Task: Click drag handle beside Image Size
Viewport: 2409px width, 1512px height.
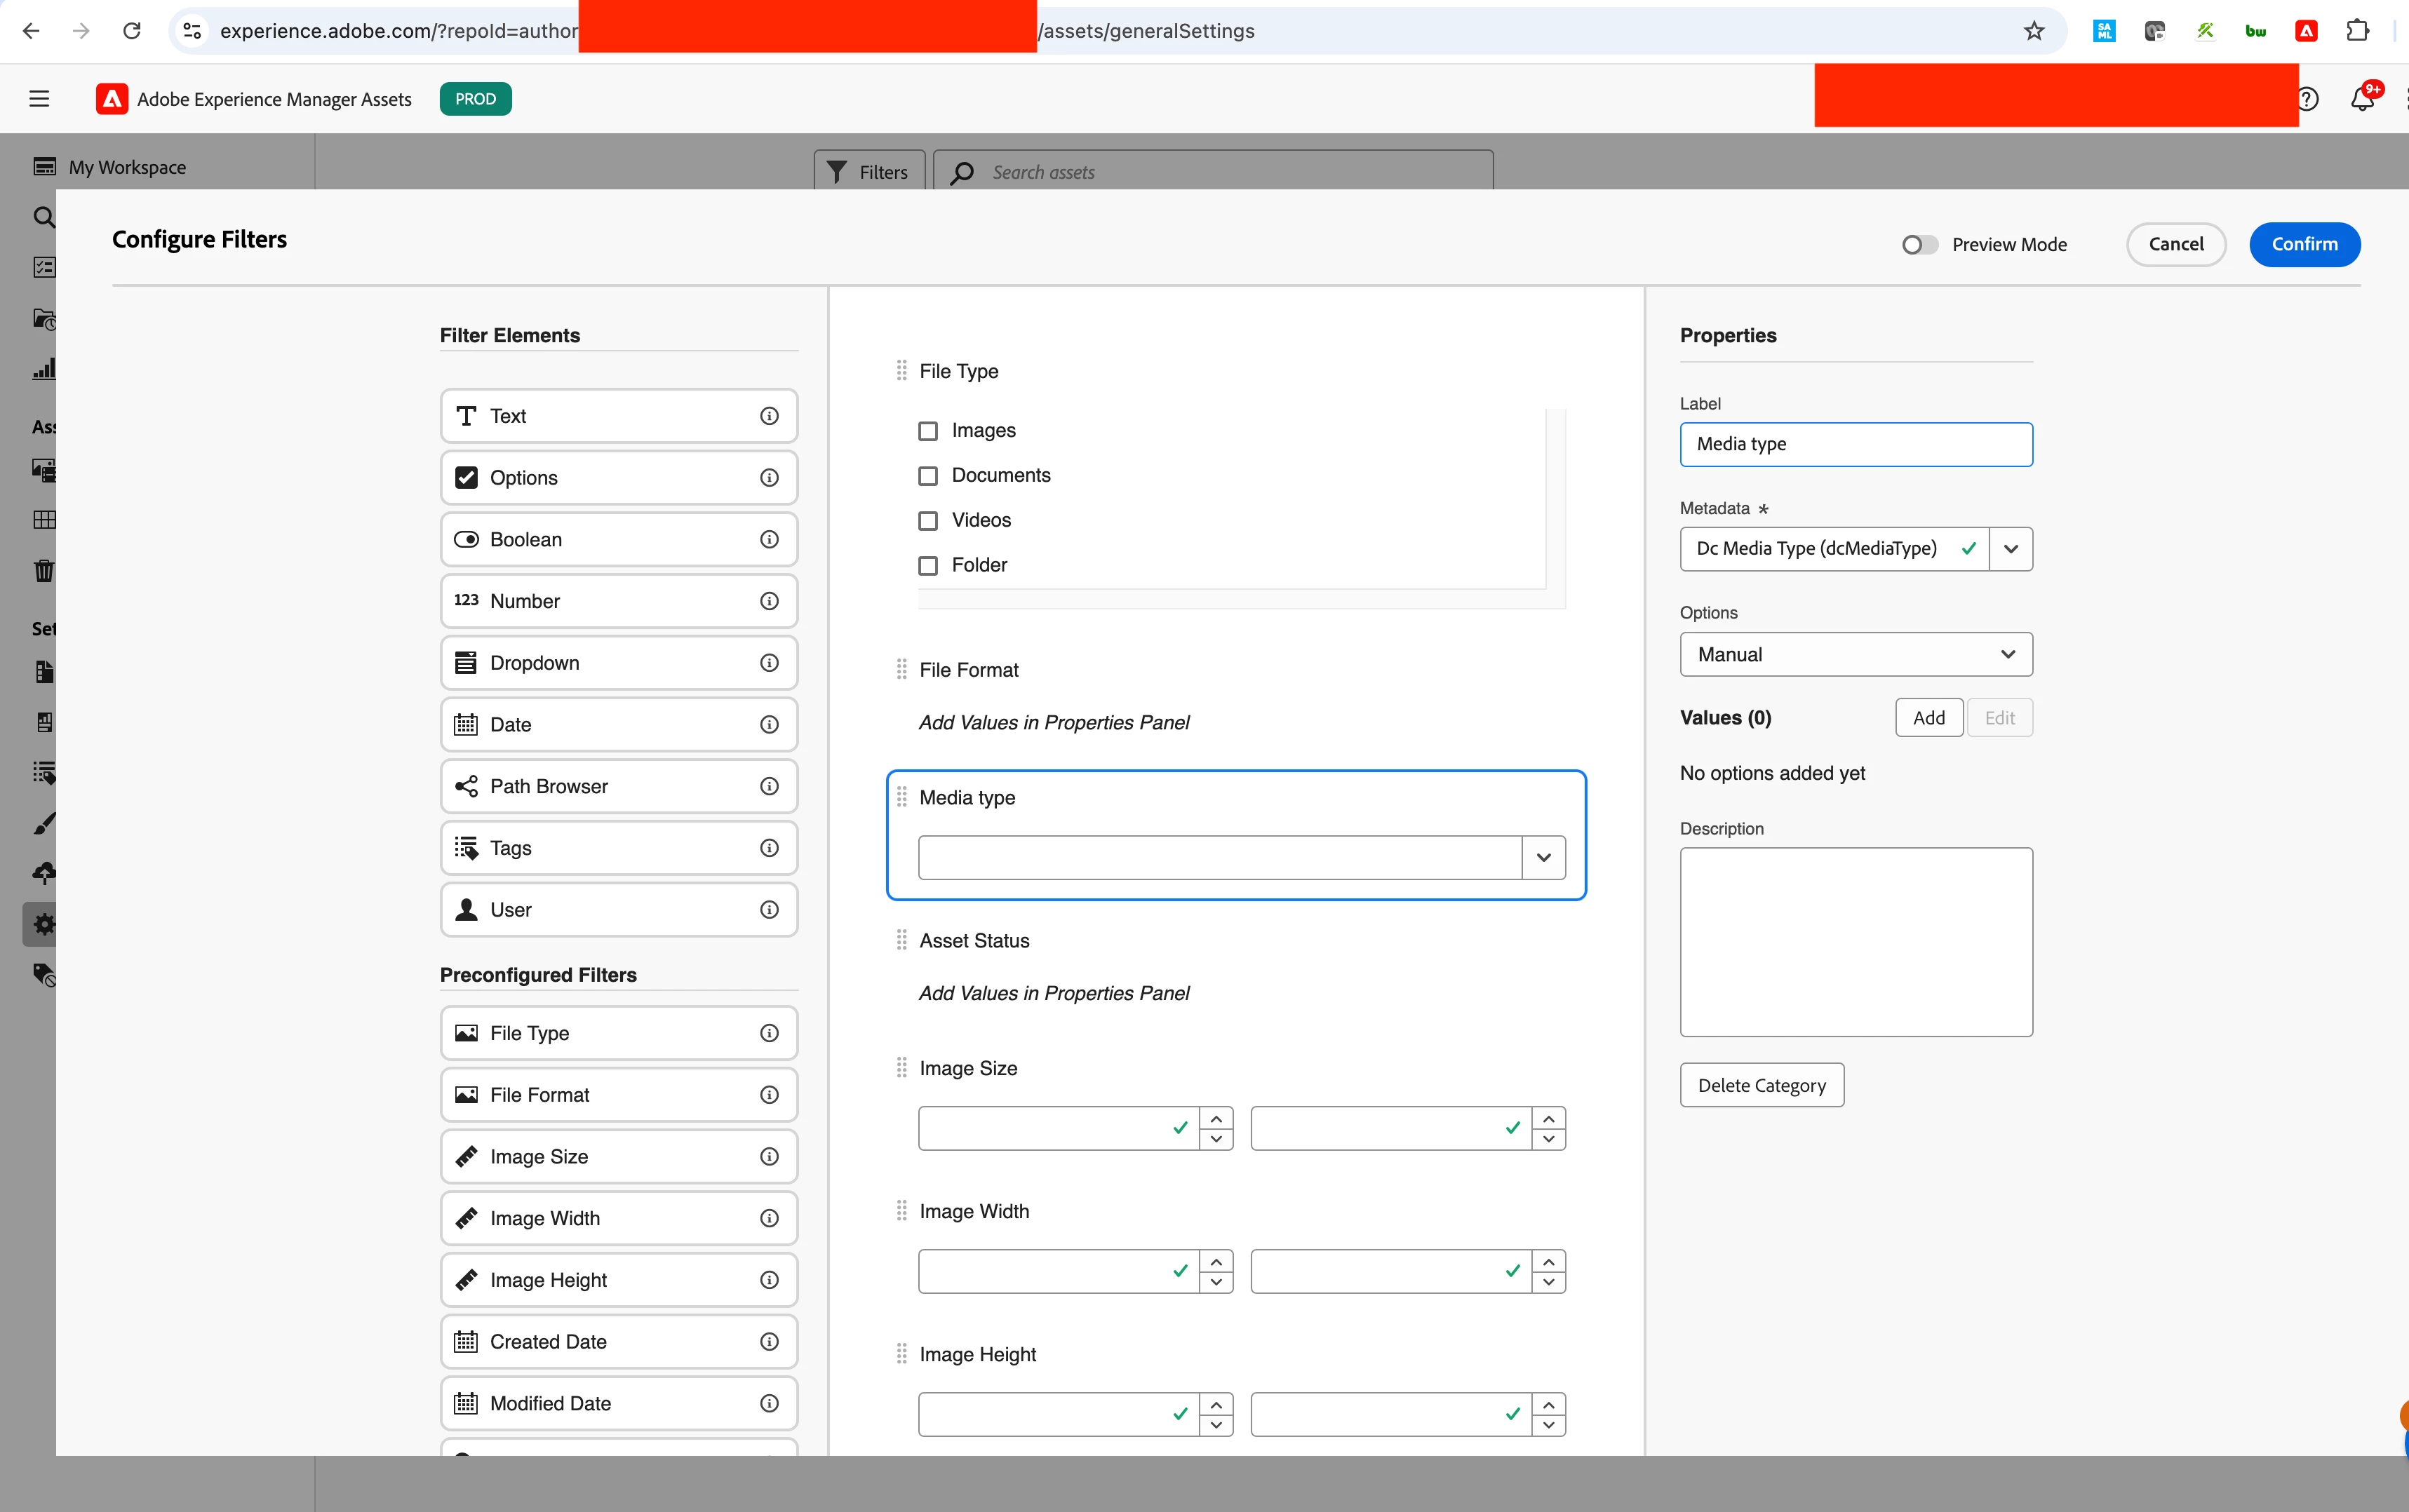Action: click(901, 1068)
